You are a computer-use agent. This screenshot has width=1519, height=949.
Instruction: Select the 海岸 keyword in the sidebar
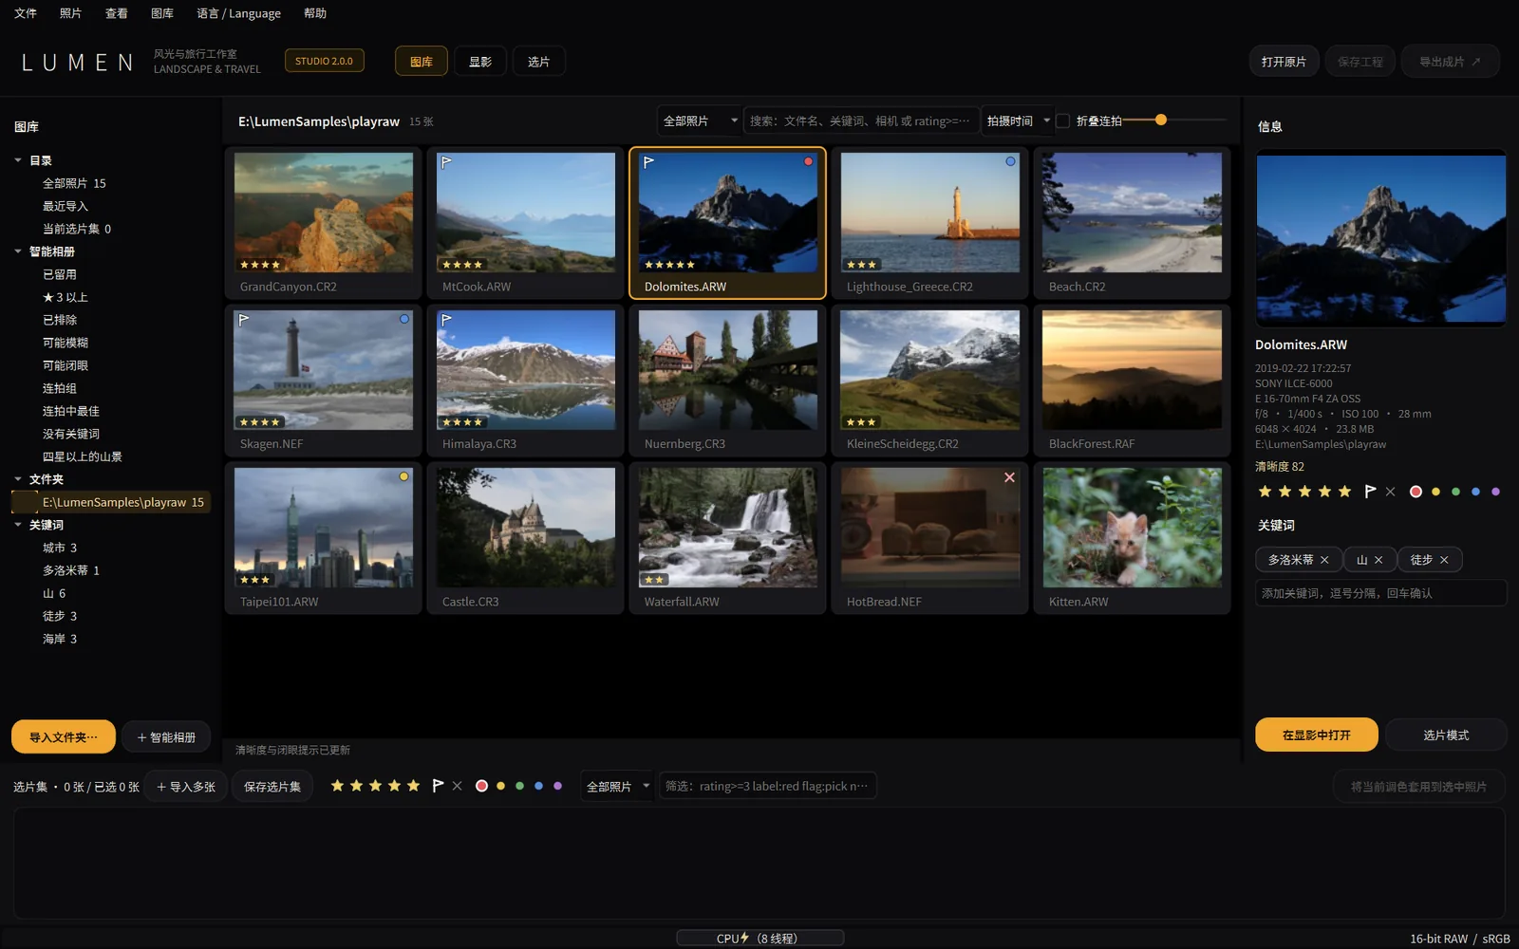[60, 639]
